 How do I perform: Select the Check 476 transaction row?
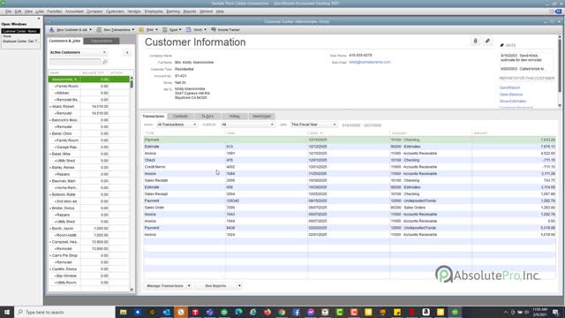tap(350, 160)
